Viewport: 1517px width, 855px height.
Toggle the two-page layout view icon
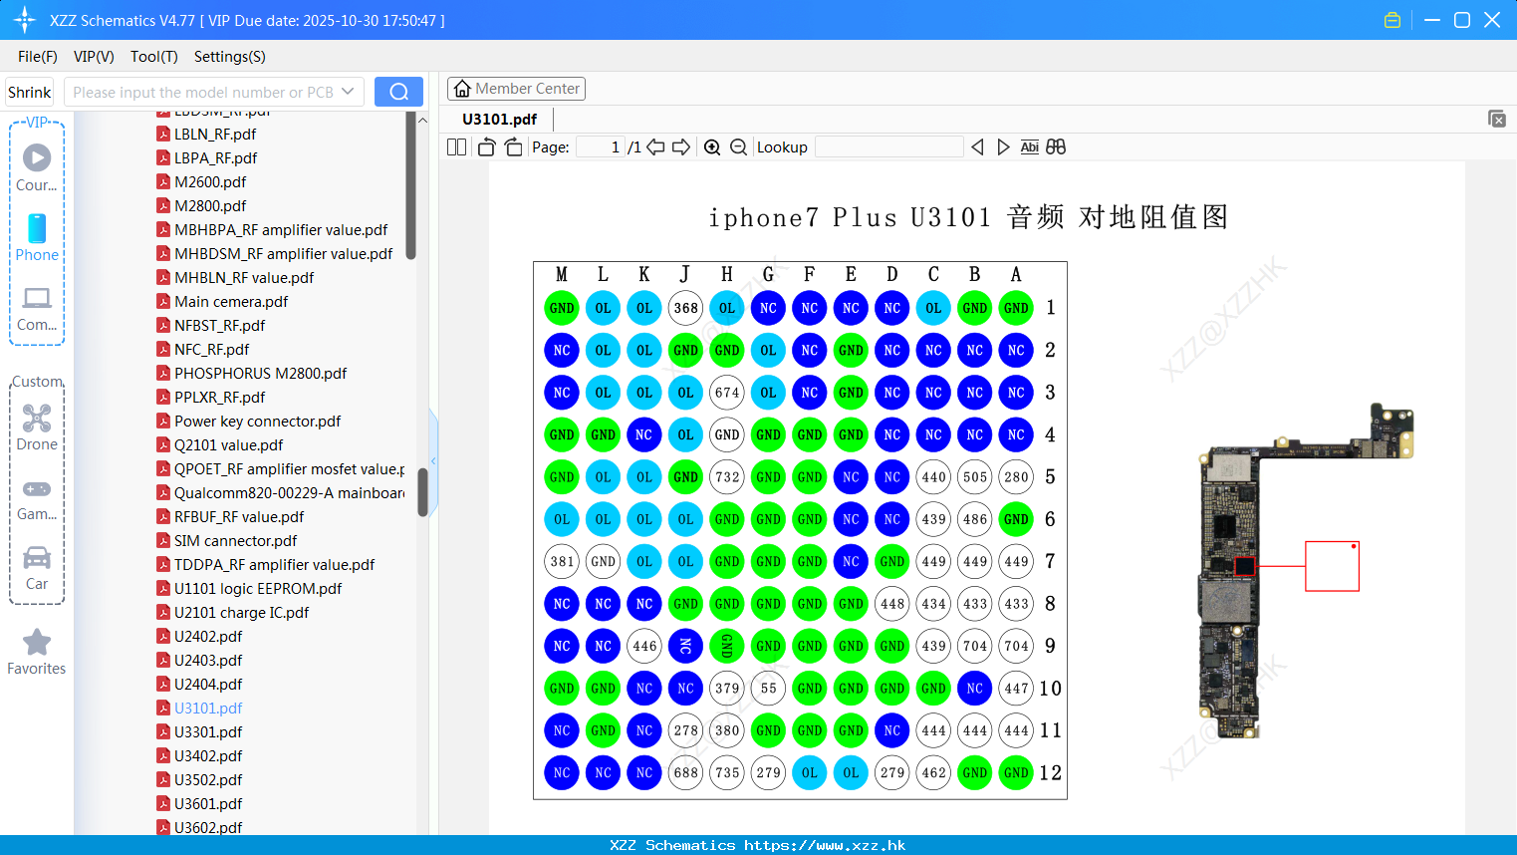point(456,147)
